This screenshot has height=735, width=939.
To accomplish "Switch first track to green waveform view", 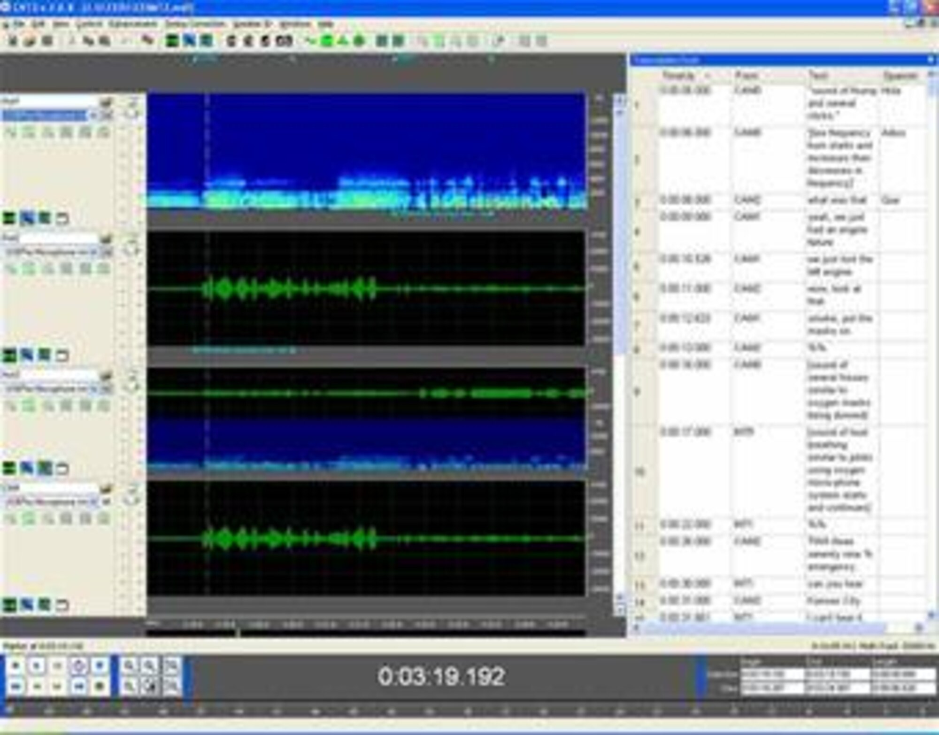I will pyautogui.click(x=9, y=218).
